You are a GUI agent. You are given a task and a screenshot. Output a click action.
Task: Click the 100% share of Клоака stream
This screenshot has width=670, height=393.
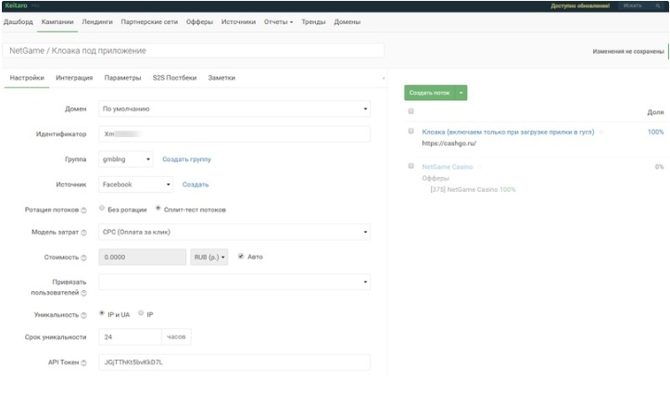(x=655, y=132)
